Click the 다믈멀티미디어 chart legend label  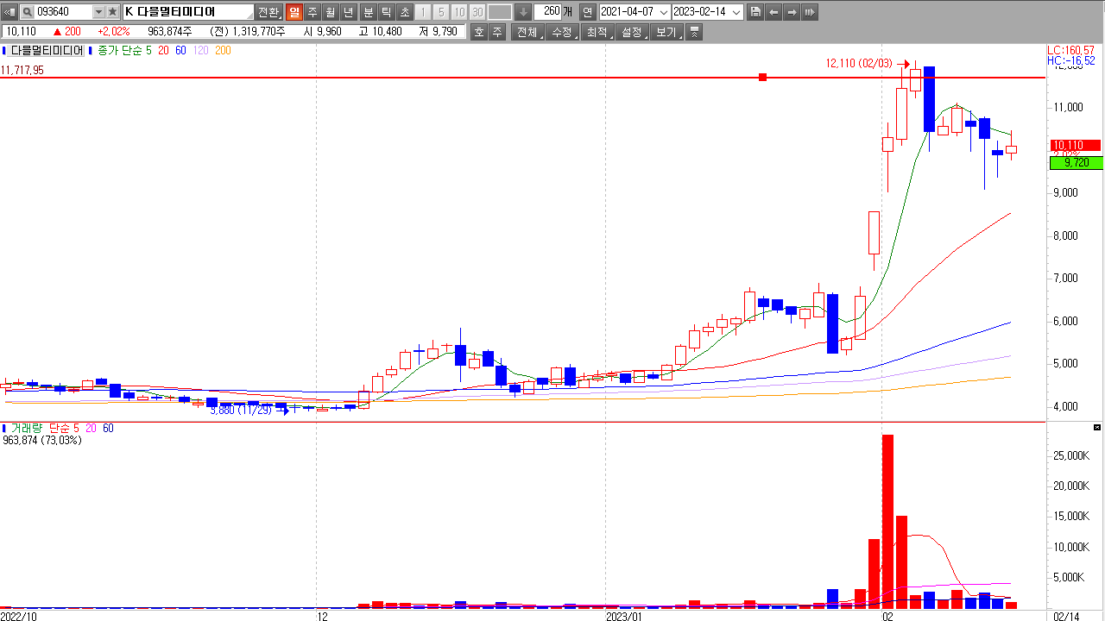(47, 51)
